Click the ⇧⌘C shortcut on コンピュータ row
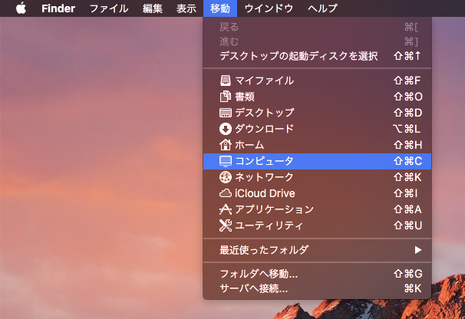465x319 pixels. (407, 161)
